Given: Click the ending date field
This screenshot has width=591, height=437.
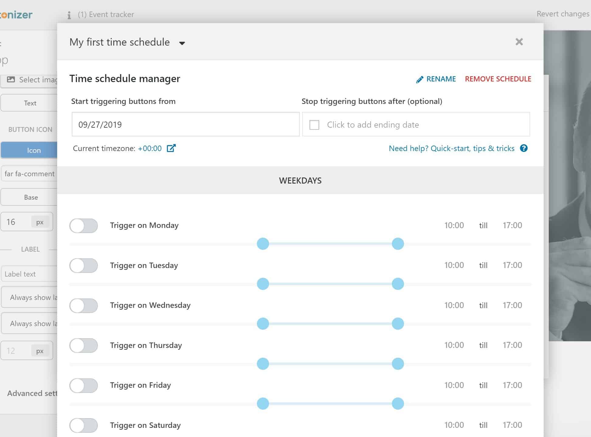Looking at the screenshot, I should (416, 124).
